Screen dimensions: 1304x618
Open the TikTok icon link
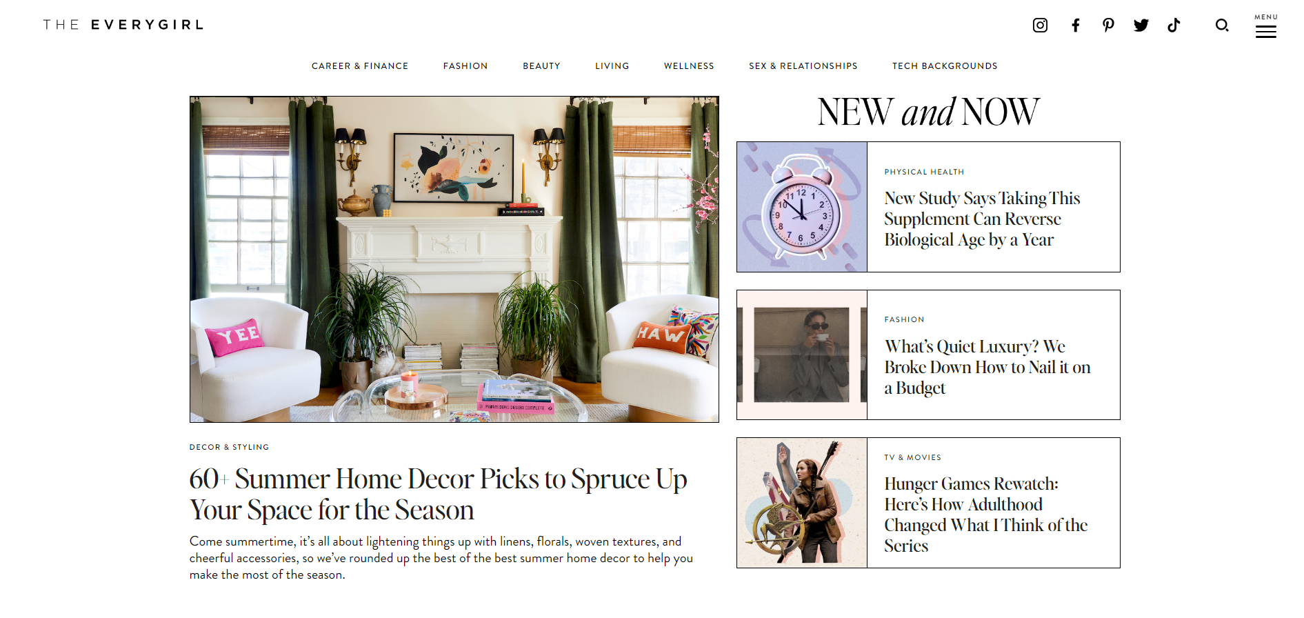click(x=1174, y=26)
